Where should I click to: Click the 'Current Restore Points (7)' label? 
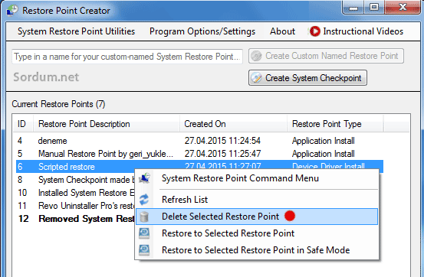click(59, 104)
